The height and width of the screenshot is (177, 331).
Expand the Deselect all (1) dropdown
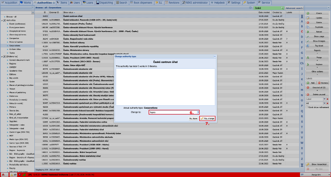[317, 88]
